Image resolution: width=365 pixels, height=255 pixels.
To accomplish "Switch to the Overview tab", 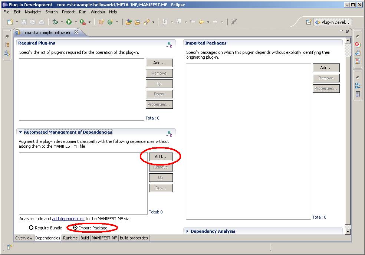I will pyautogui.click(x=24, y=238).
